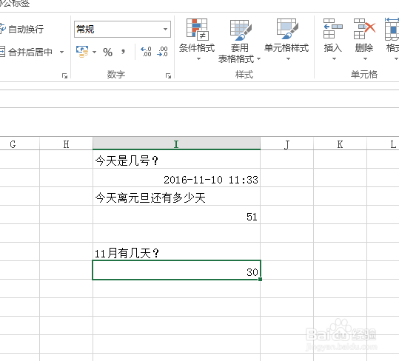
Task: Open the Merge and Center dropdown arrow
Action: [61, 52]
